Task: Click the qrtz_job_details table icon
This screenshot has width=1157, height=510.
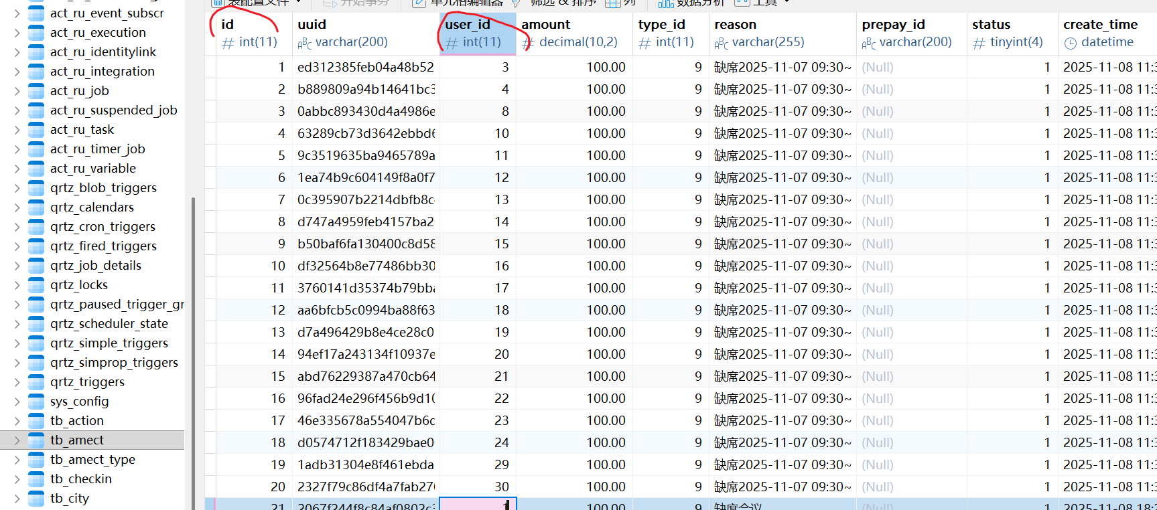Action: [x=37, y=266]
